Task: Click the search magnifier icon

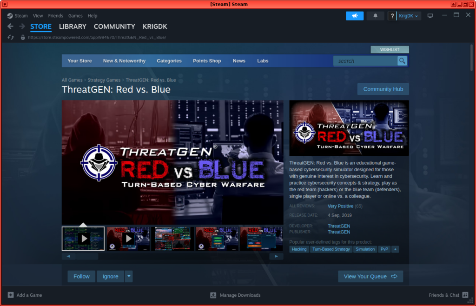Action: (x=402, y=61)
